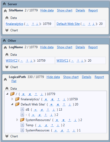This screenshot has width=110, height=142.
Task: Click Hide data for SiteName
Action: click(47, 10)
